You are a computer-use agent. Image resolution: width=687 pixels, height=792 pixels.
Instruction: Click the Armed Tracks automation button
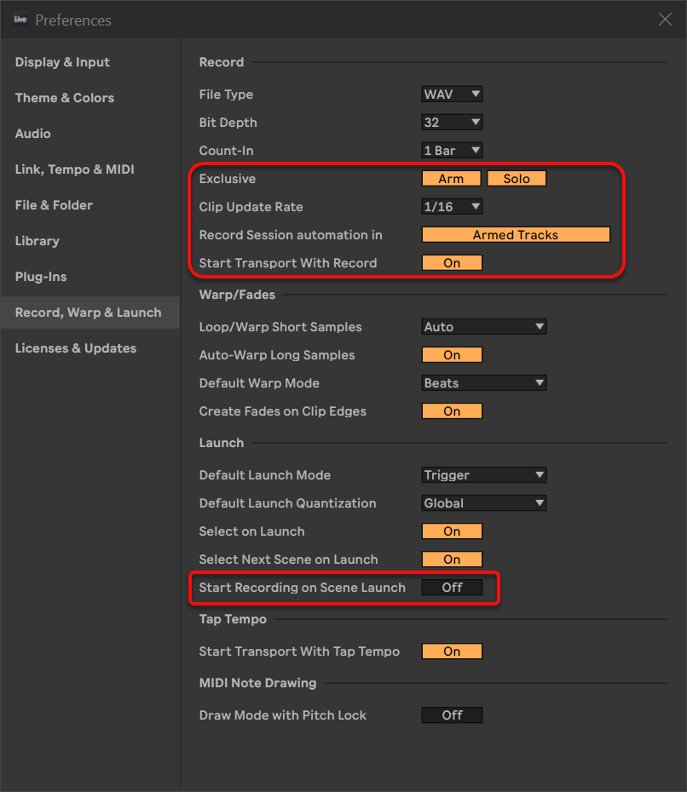[x=516, y=235]
